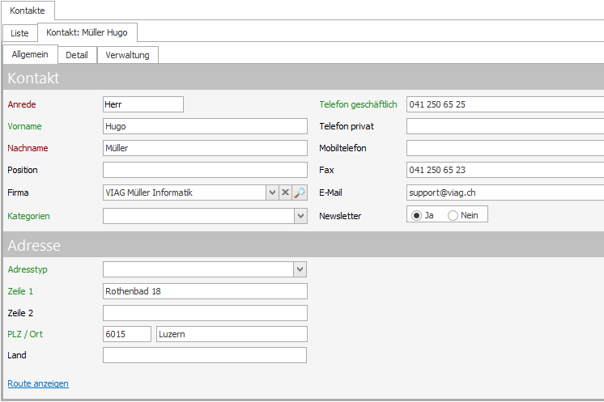This screenshot has width=604, height=402.
Task: Click the PLZ field containing 6015
Action: pos(127,334)
